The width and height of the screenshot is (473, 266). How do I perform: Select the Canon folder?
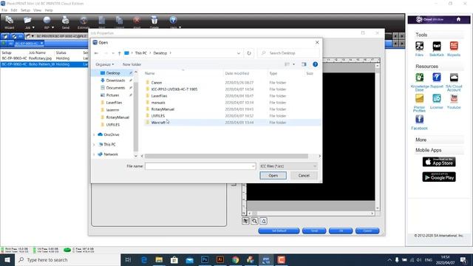(157, 83)
